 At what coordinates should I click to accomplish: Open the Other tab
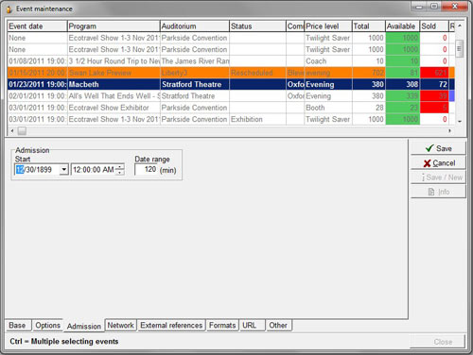(278, 326)
